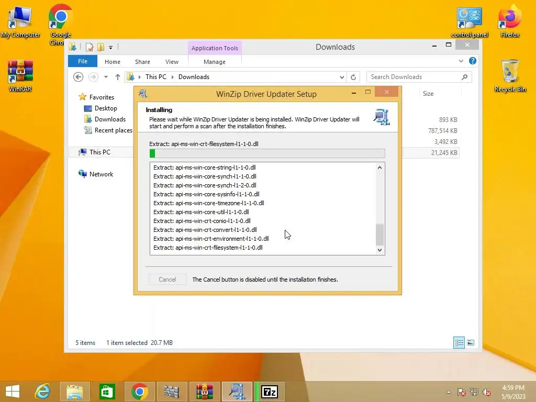Screen dimensions: 536x402
Task: Click This PC in address bar
Action: pos(156,77)
